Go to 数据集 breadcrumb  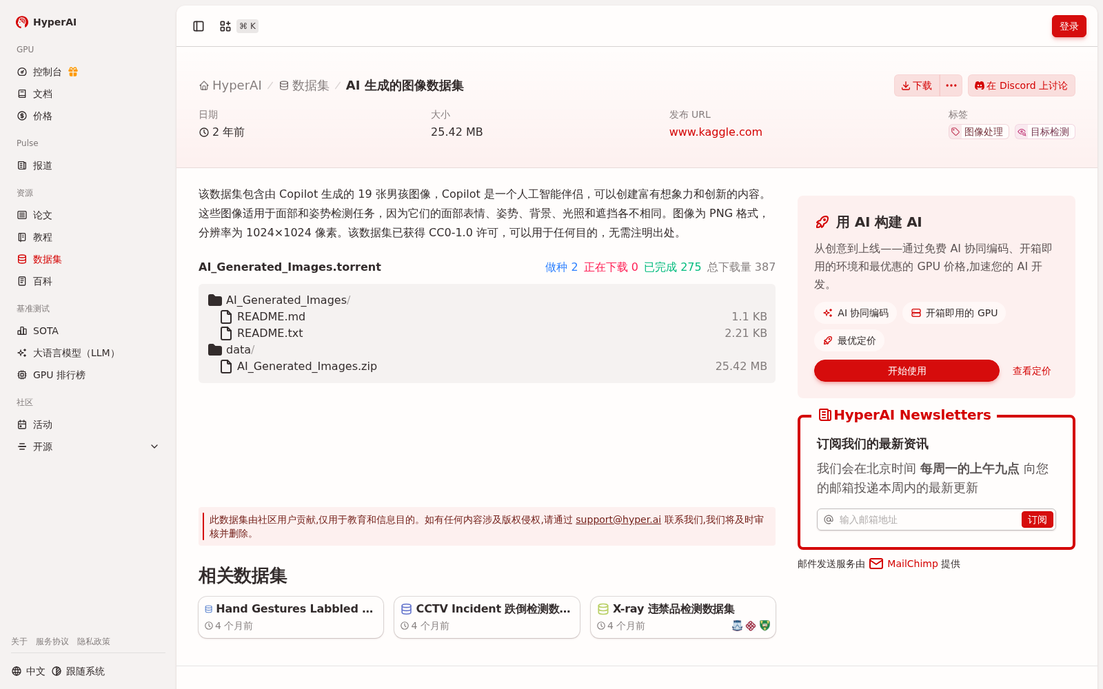[x=304, y=85]
